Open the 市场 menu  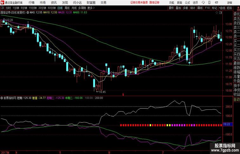(x=43, y=3)
